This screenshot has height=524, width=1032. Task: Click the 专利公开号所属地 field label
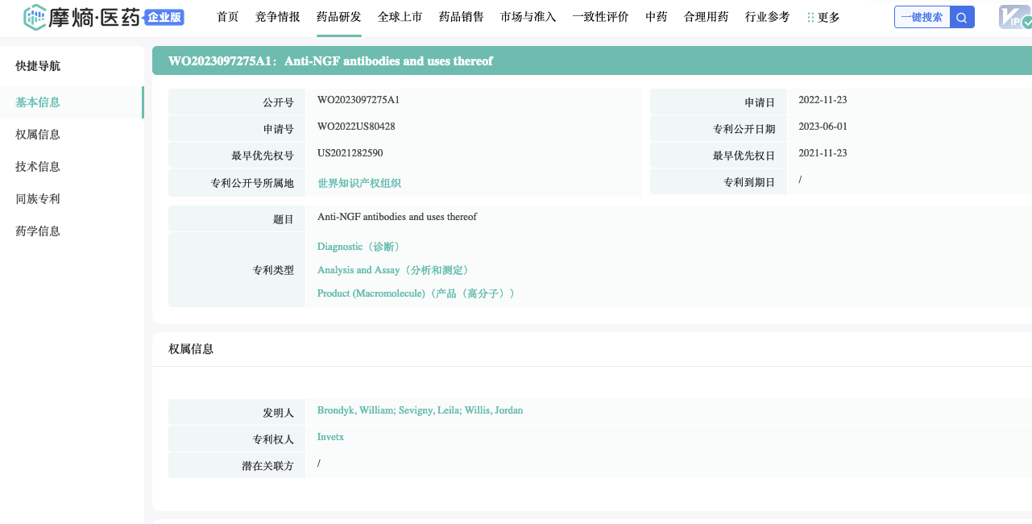[x=252, y=183]
